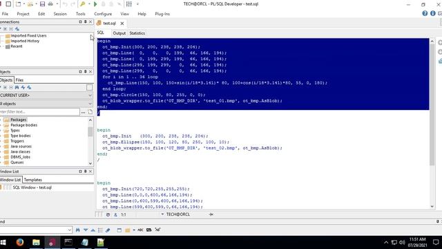Toggle the Objects panel float button
The width and height of the screenshot is (442, 249).
pyautogui.click(x=80, y=72)
